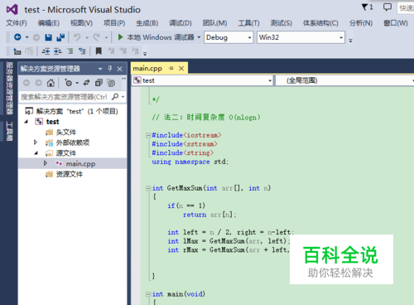The image size is (414, 305).
Task: Expand the main.cpp tree node
Action: point(46,163)
